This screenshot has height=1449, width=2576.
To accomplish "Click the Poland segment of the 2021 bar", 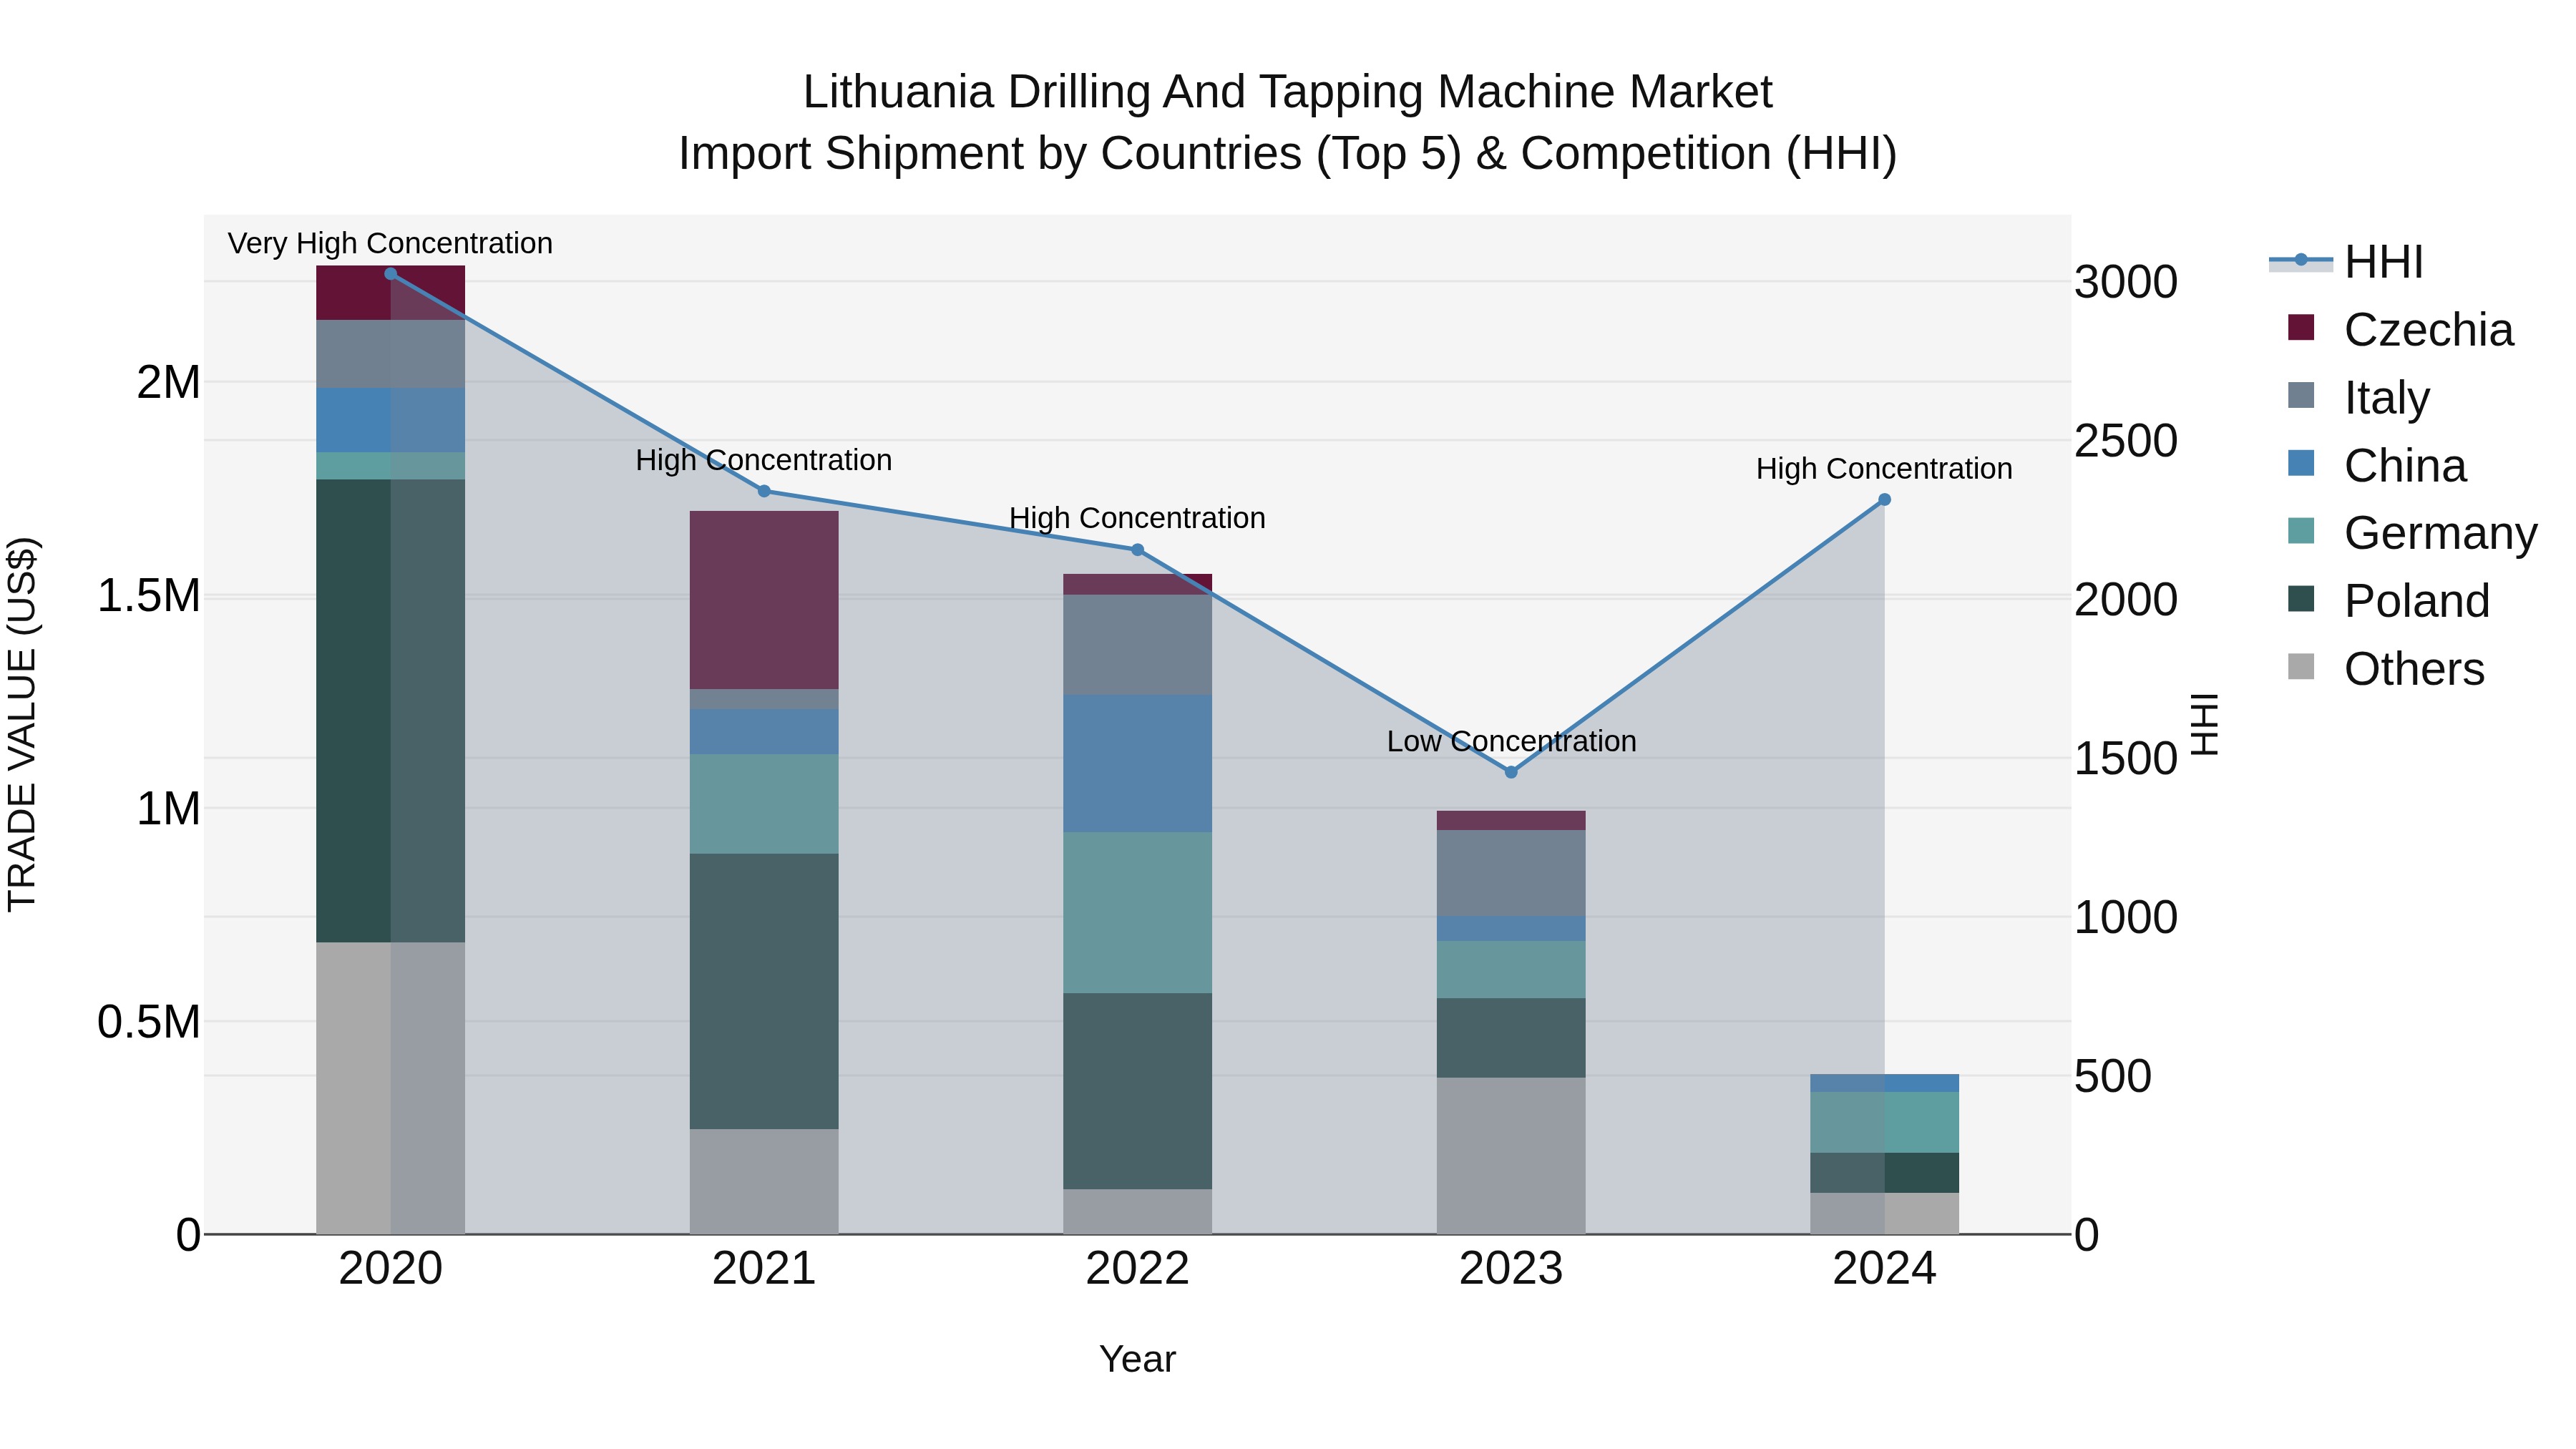I will pyautogui.click(x=764, y=991).
